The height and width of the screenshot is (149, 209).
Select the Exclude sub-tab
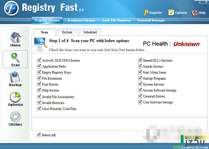click(67, 32)
